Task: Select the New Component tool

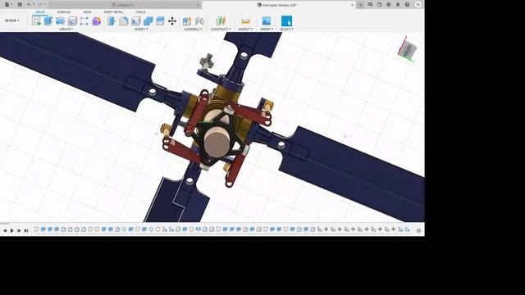Action: [x=187, y=21]
